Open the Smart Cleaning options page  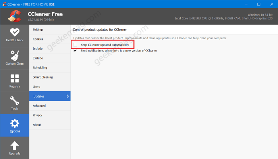tap(50, 77)
